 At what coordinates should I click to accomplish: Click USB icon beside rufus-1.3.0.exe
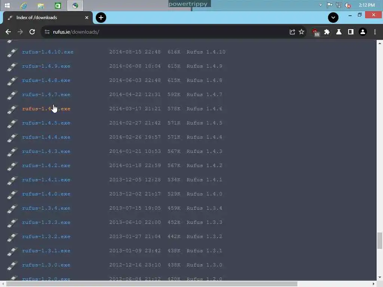[x=12, y=266]
